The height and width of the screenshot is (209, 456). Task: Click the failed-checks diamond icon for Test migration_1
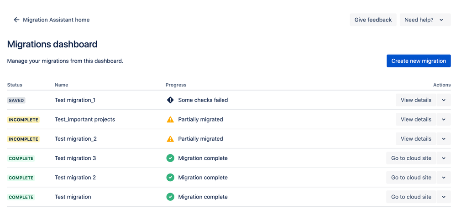tap(170, 100)
